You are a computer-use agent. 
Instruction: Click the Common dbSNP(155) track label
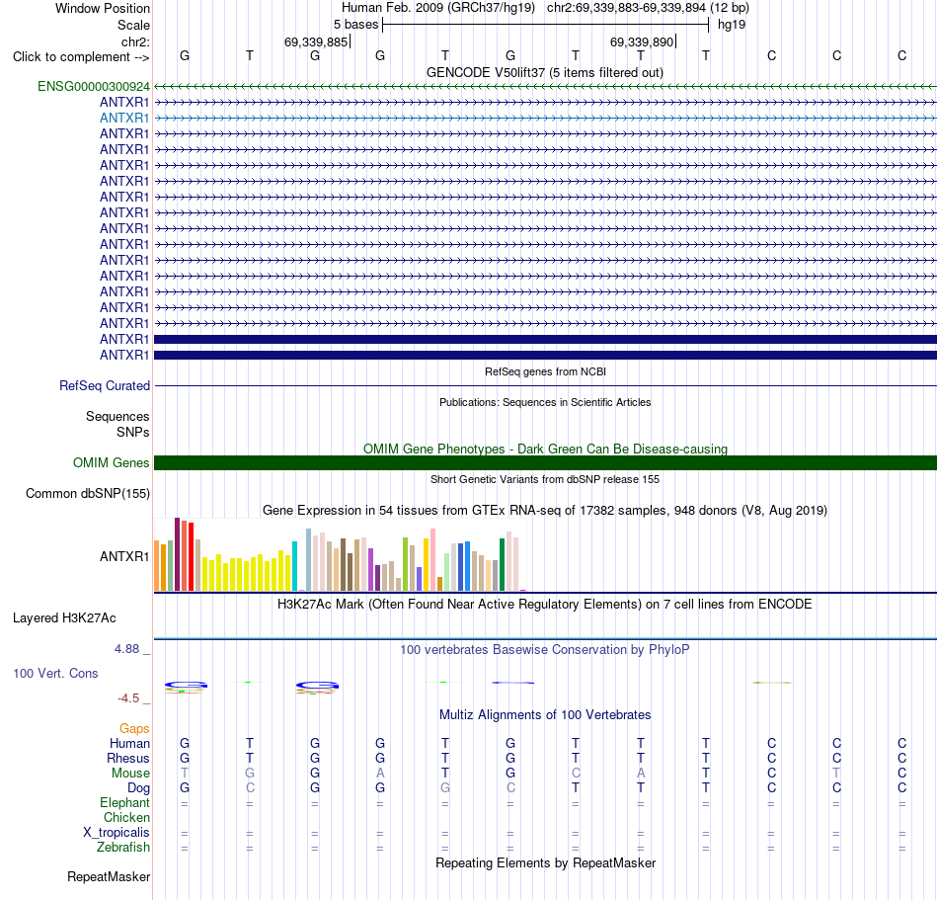click(87, 494)
